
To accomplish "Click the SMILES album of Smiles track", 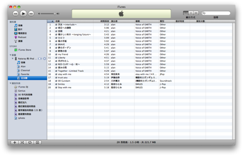I will pos(139,84).
